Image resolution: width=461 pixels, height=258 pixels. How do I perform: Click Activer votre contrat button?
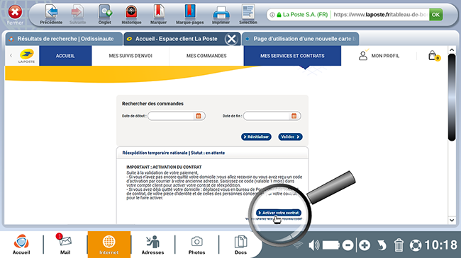coord(279,213)
